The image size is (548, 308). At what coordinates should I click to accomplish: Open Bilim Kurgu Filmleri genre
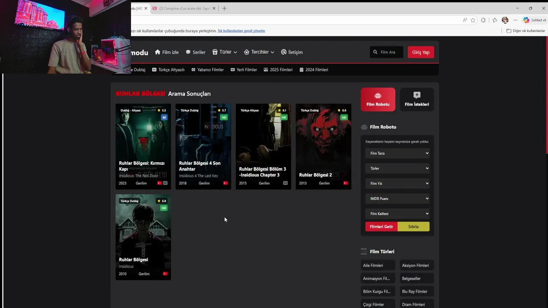coord(378,292)
